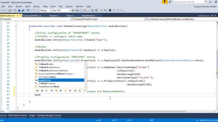Open the Undo history dropdown arrow
The height and width of the screenshot is (122, 218).
[31, 11]
